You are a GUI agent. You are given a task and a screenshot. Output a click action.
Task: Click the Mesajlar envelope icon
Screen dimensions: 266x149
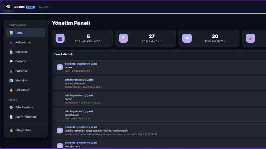pyautogui.click(x=11, y=80)
